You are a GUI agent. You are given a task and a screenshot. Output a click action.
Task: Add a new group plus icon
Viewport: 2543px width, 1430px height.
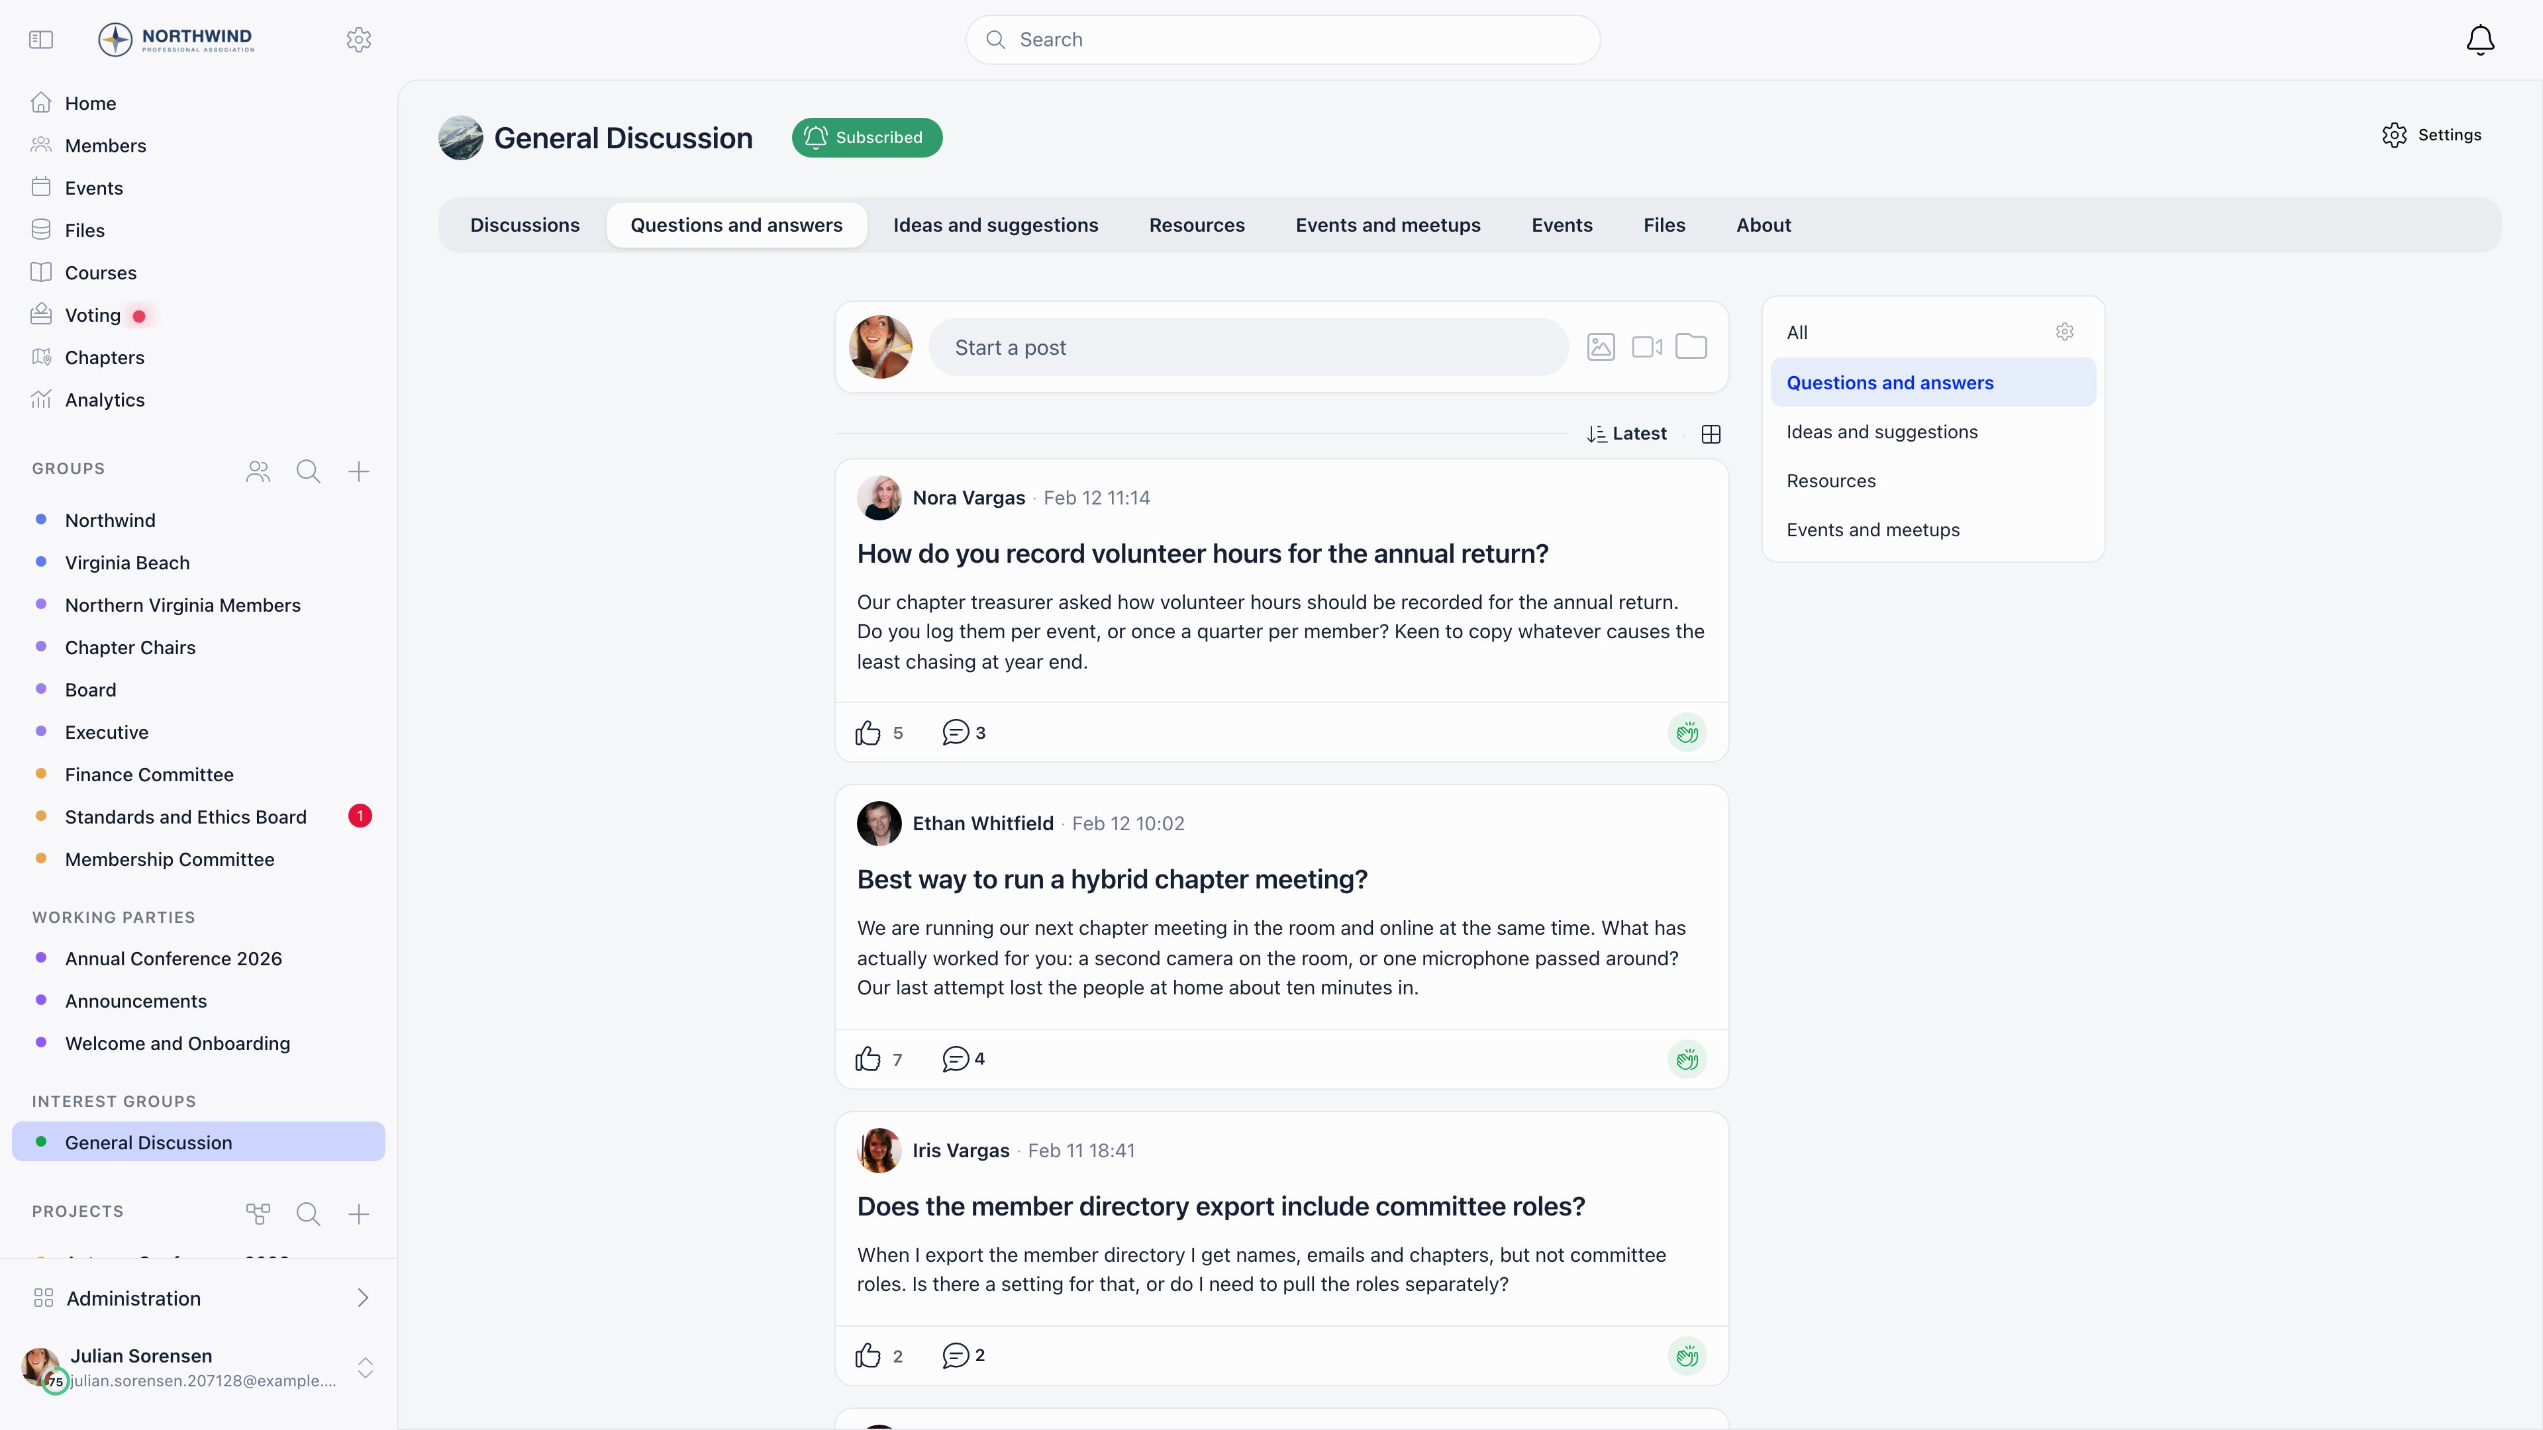coord(358,472)
